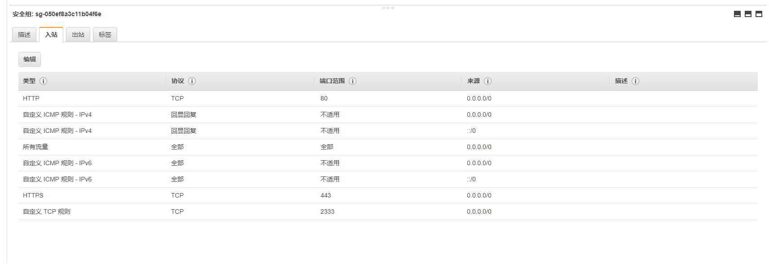Open the 标签 tab
Viewport: 769px width, 264px height.
pos(105,35)
